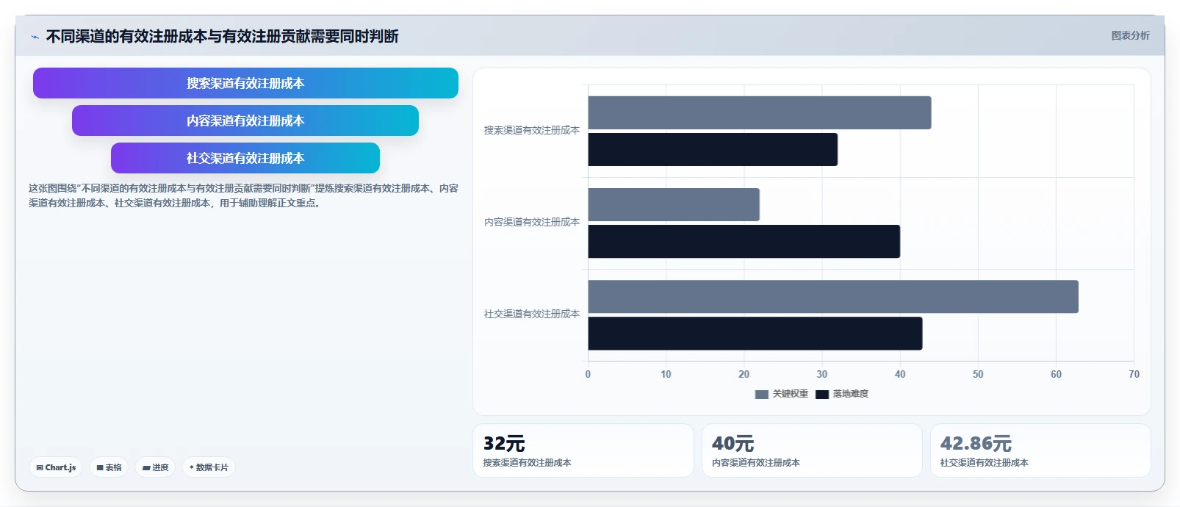Click the 表格 tag chip
Screen dimensions: 1180x507
(x=109, y=467)
